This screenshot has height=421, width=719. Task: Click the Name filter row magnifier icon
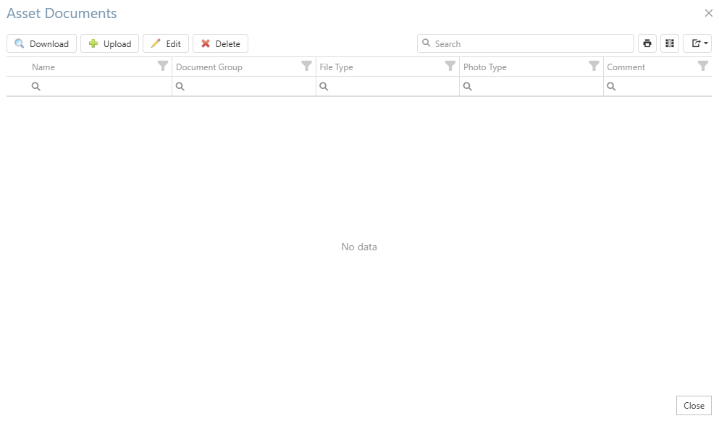[36, 86]
